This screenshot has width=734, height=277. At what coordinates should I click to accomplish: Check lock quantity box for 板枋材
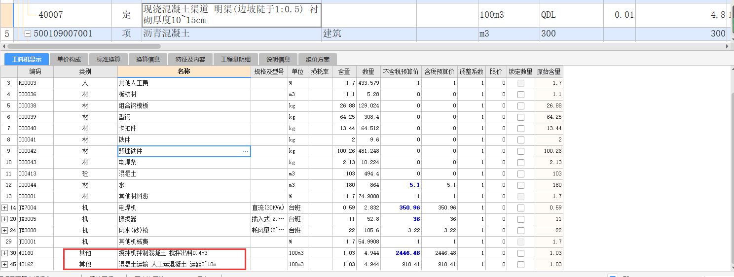coord(520,95)
